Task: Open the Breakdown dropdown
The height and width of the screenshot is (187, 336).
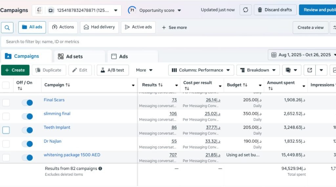Action: (x=258, y=70)
